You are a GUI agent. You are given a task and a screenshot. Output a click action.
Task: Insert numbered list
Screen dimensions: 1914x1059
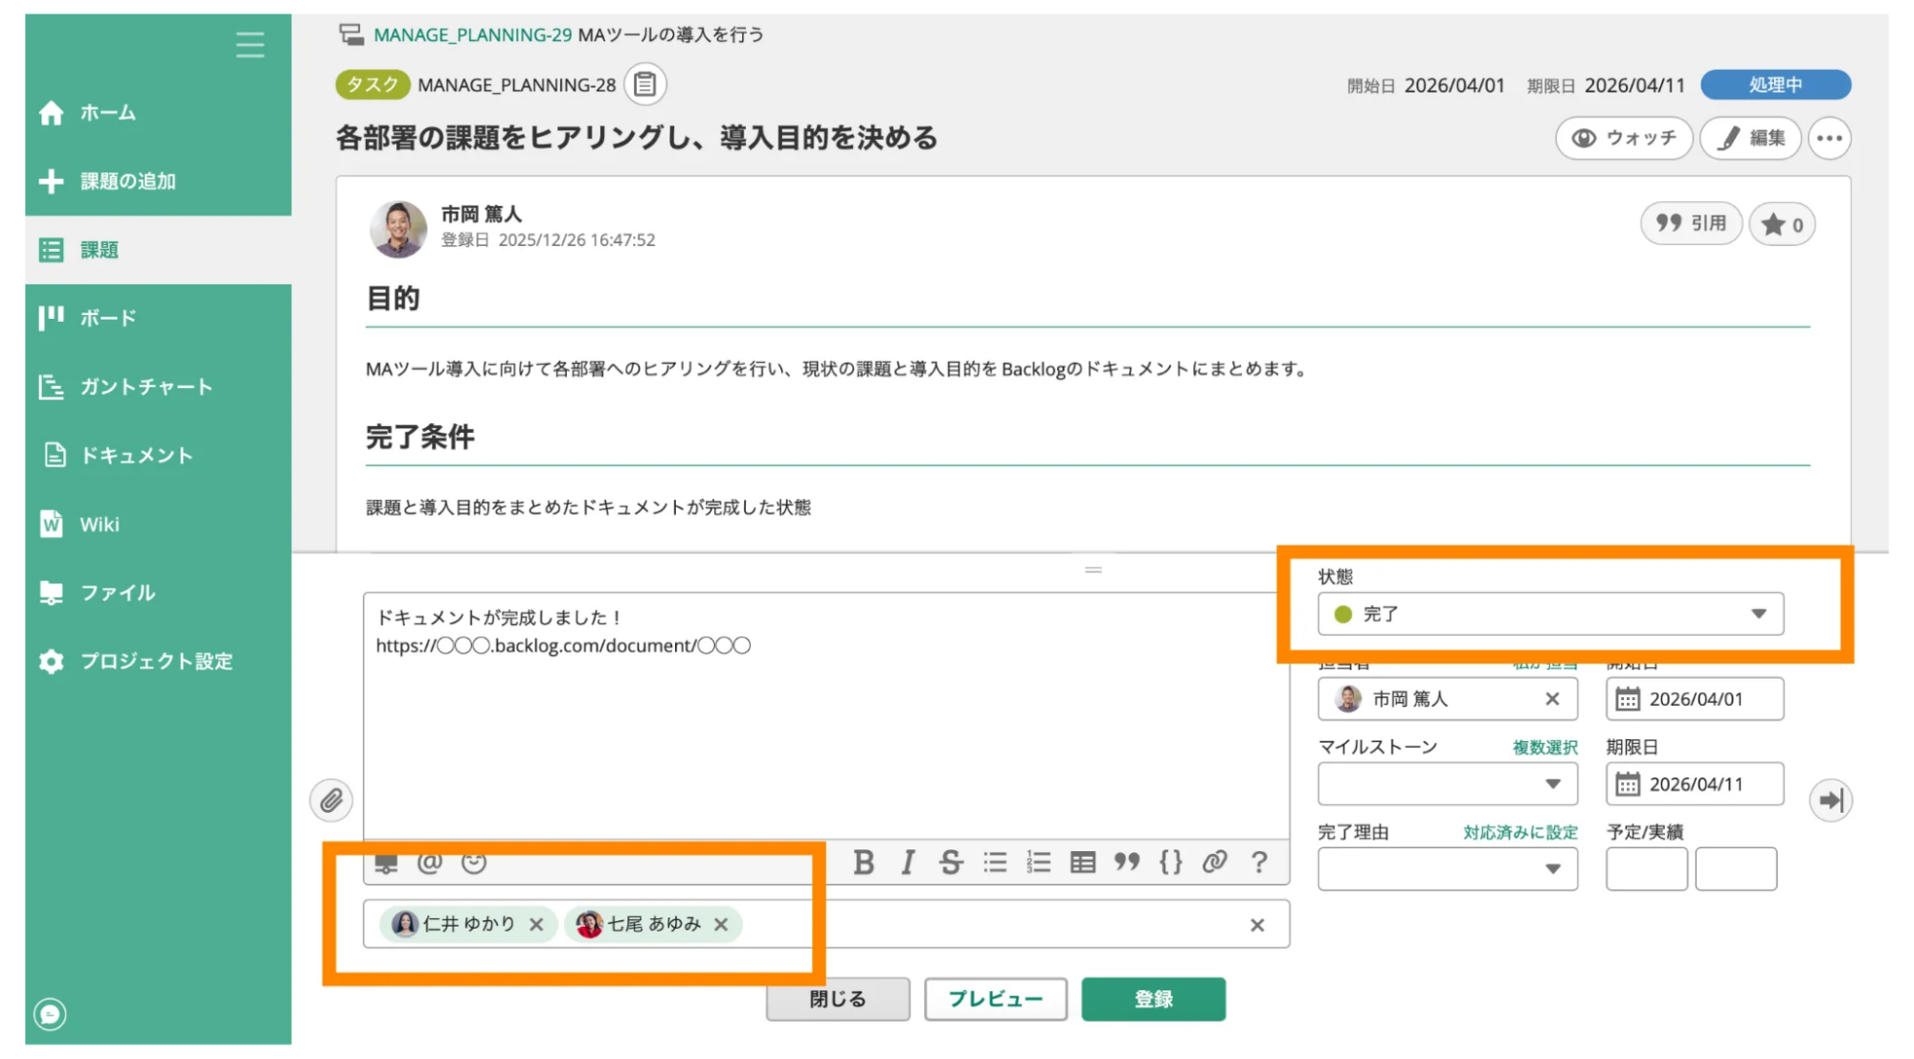tap(1039, 863)
